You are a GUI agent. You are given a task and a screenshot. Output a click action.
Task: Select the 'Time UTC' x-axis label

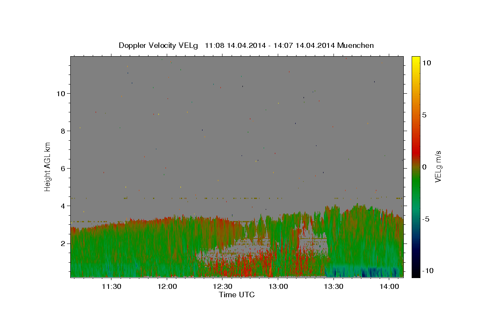[237, 295]
